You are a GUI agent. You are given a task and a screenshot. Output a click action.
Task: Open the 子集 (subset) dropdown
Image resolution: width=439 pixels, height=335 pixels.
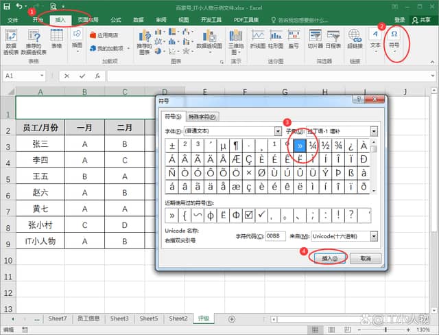374,131
